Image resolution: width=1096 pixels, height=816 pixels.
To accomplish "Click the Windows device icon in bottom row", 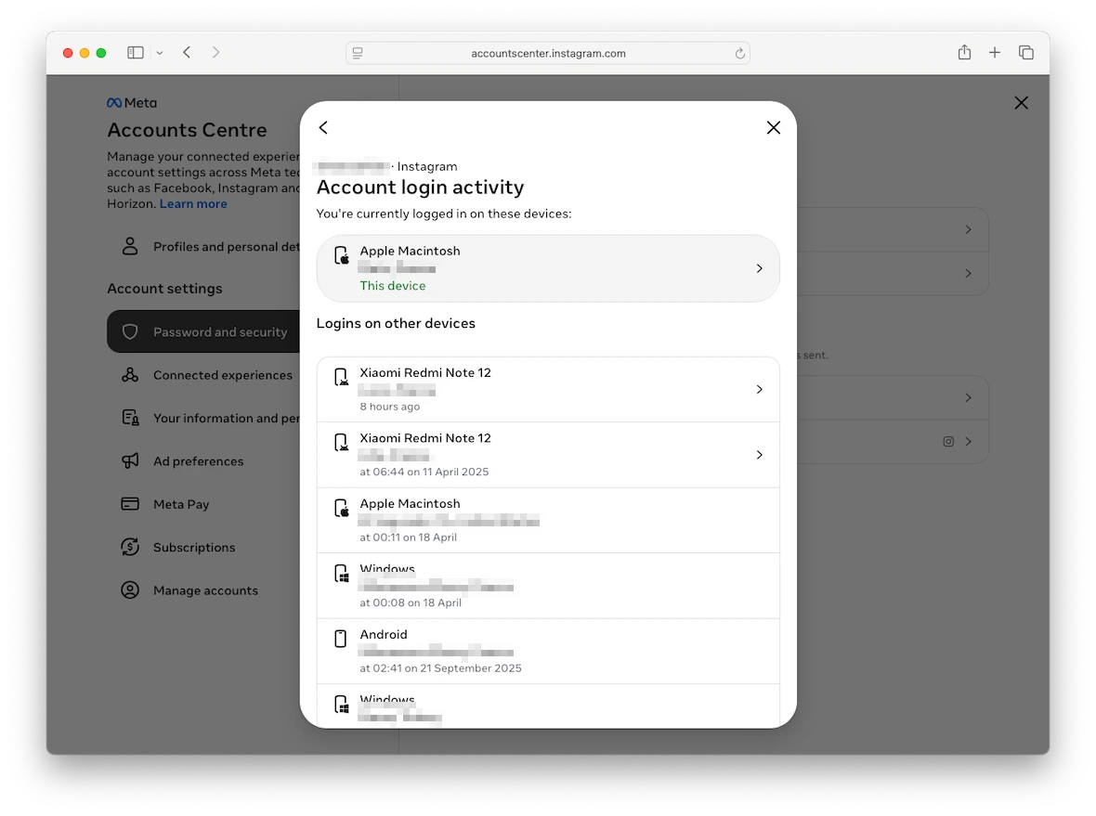I will (341, 705).
